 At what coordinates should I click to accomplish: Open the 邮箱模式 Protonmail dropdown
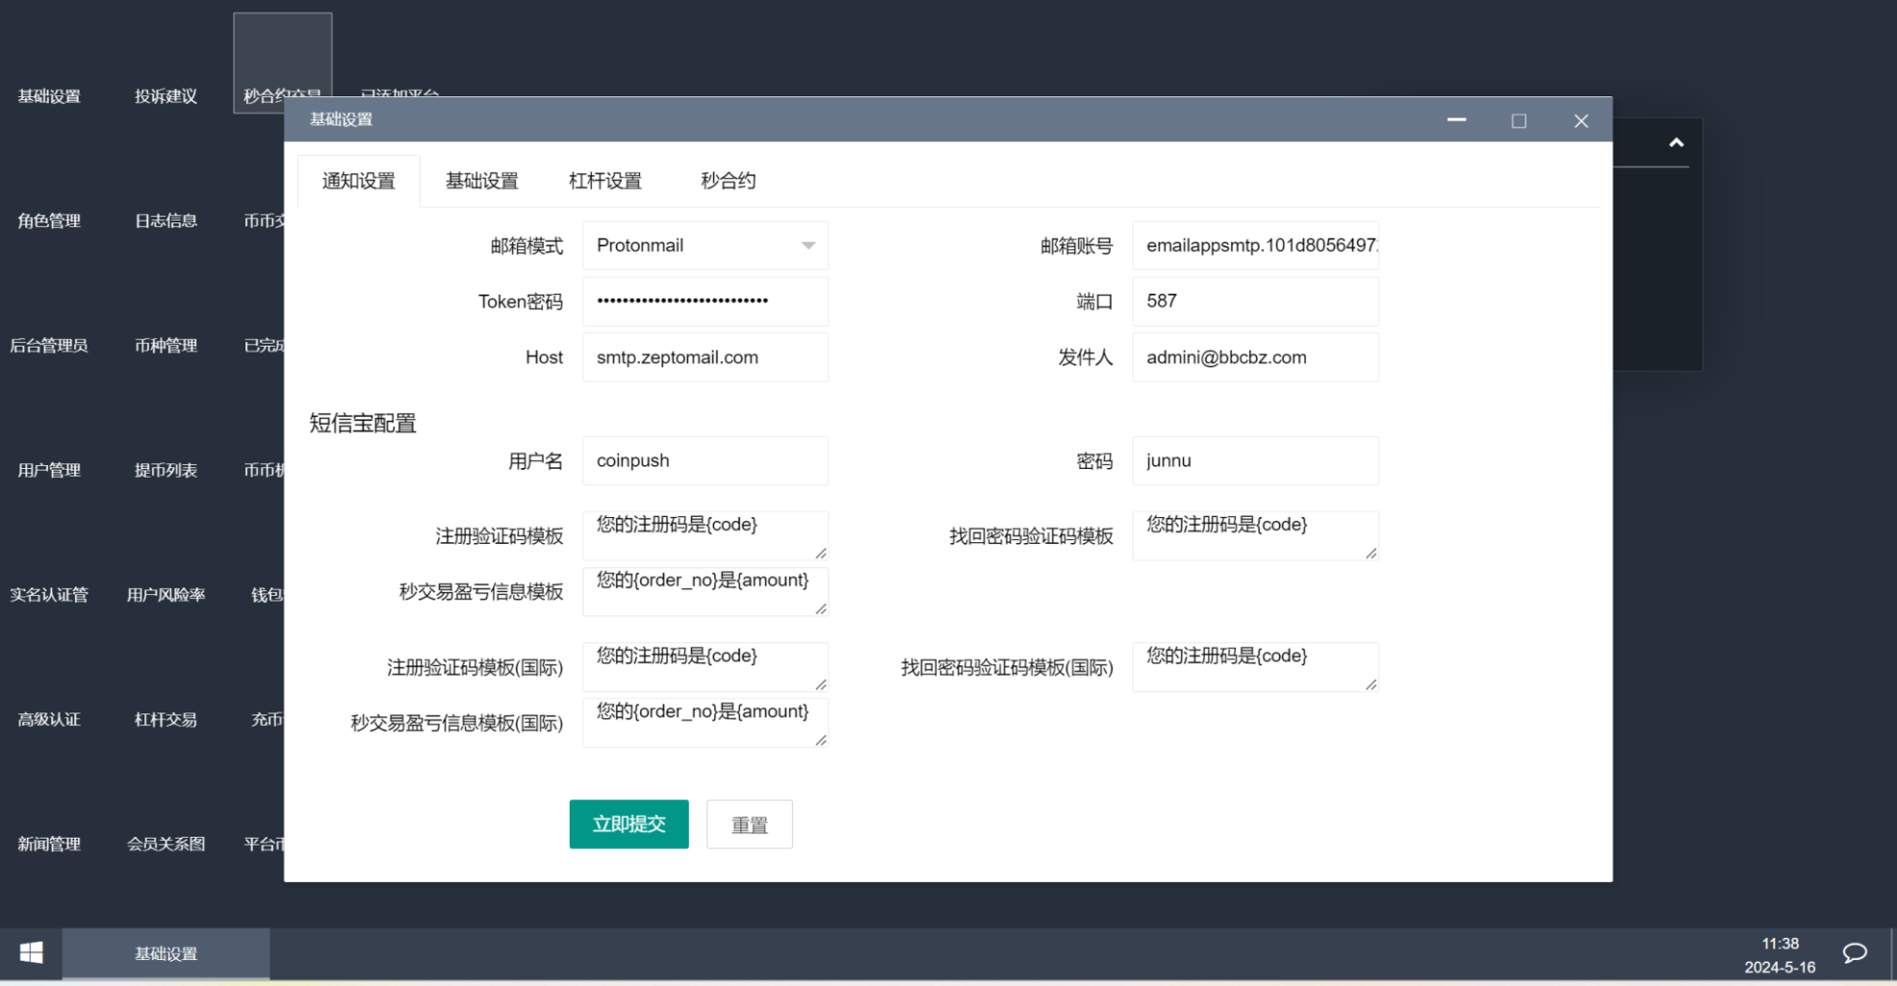(x=705, y=245)
